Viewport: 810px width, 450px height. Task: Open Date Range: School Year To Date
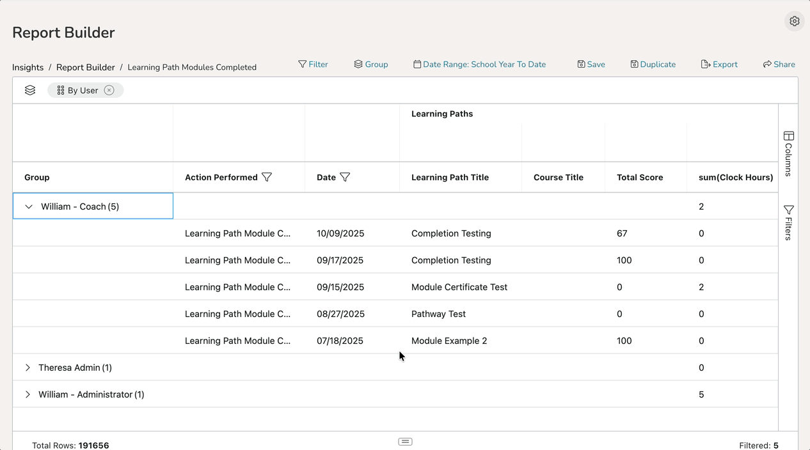pos(479,65)
